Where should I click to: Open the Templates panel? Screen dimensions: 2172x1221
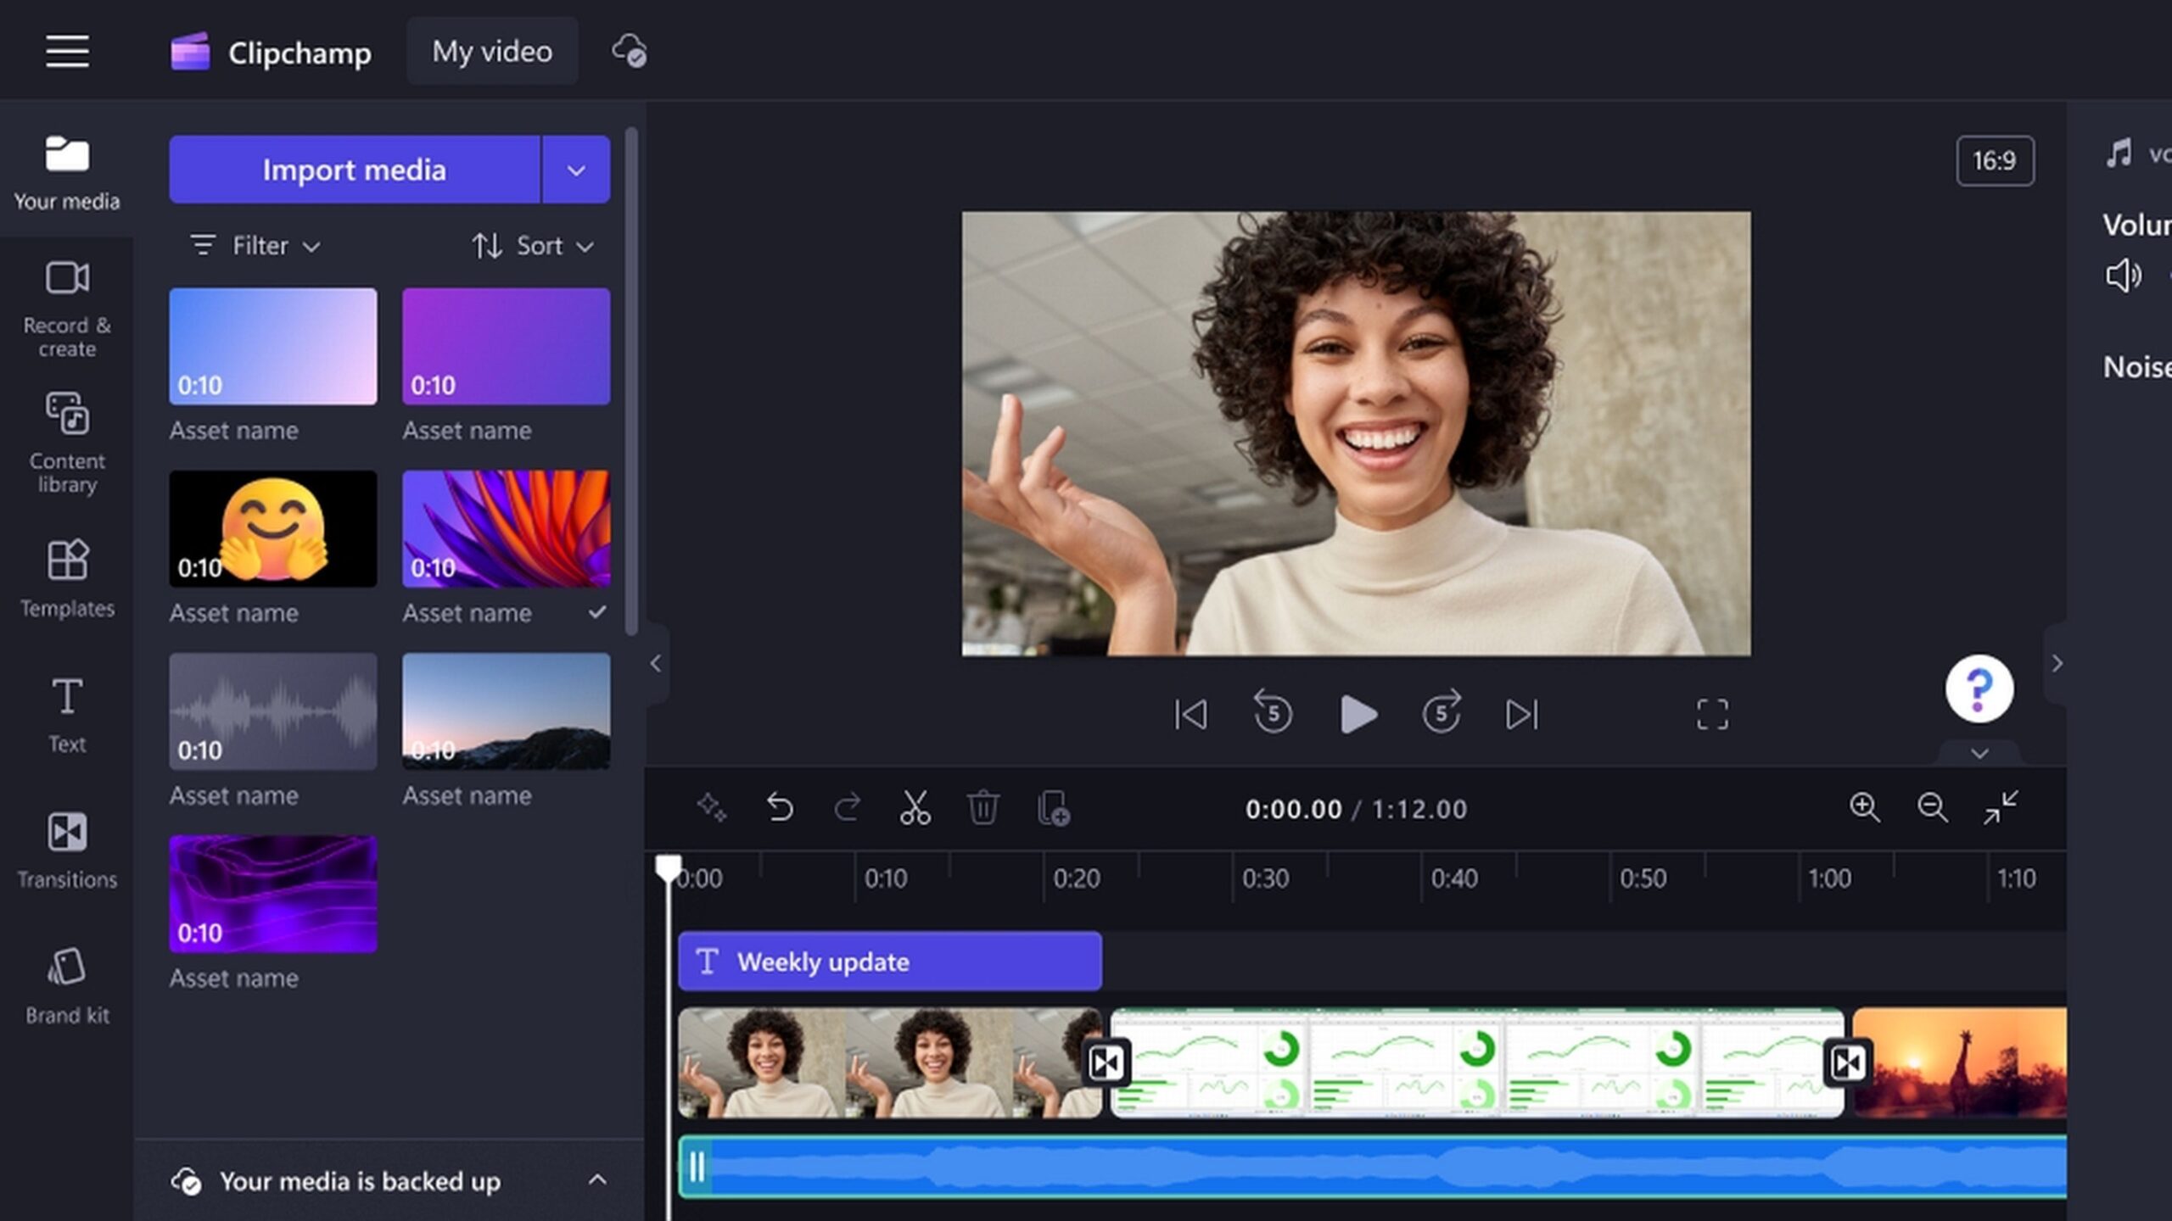tap(65, 576)
